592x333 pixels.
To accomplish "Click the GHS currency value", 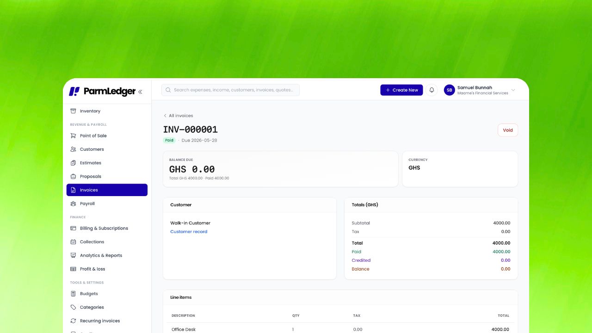I will 414,168.
